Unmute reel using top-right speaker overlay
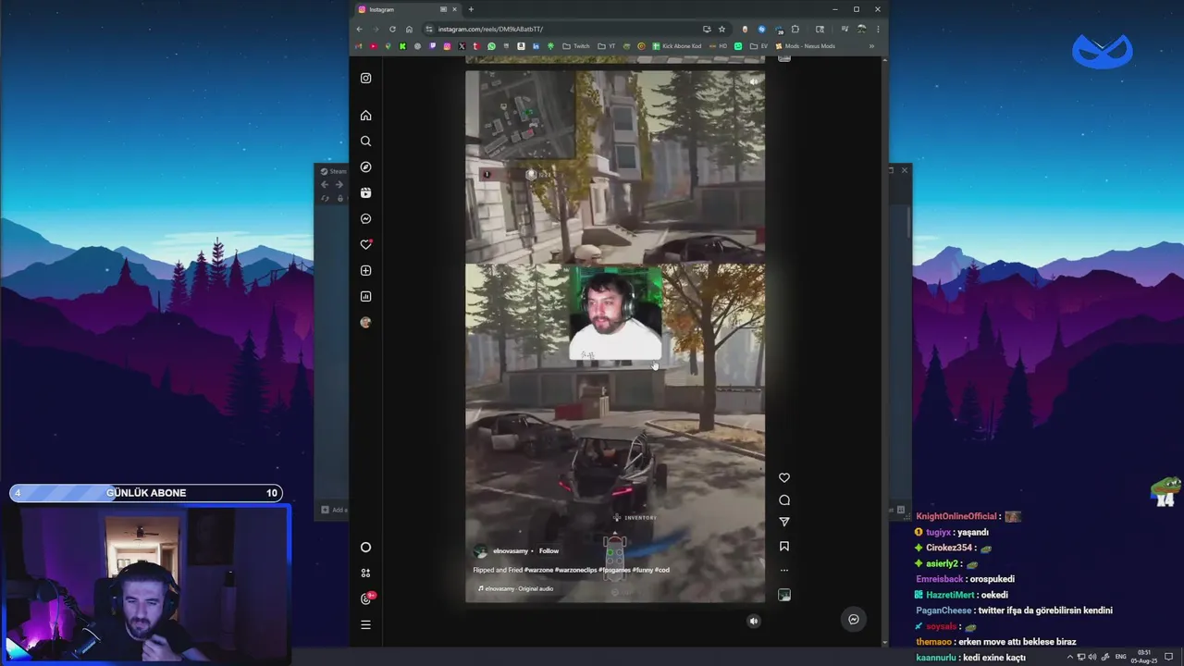 [753, 81]
